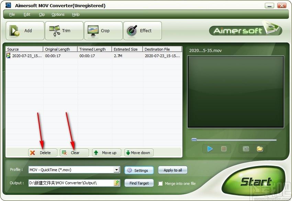
Task: Open the Edit menu
Action: pos(27,14)
